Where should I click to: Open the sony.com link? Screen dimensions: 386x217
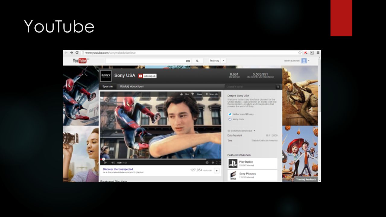[x=238, y=119]
